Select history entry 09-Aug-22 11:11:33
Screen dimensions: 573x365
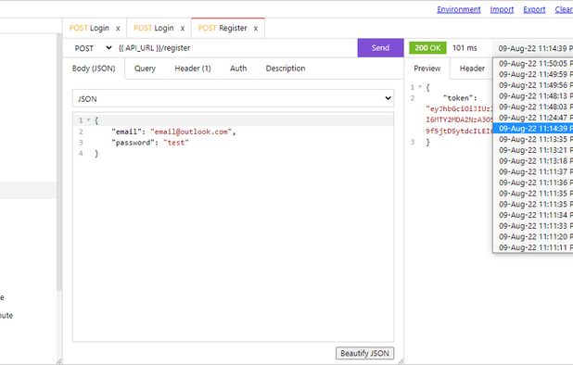click(533, 226)
